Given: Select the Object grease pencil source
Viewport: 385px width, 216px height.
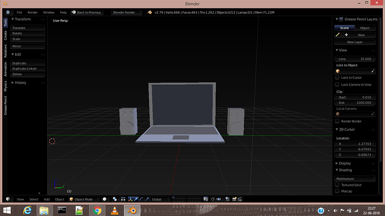Looking at the screenshot, I should click(x=365, y=28).
